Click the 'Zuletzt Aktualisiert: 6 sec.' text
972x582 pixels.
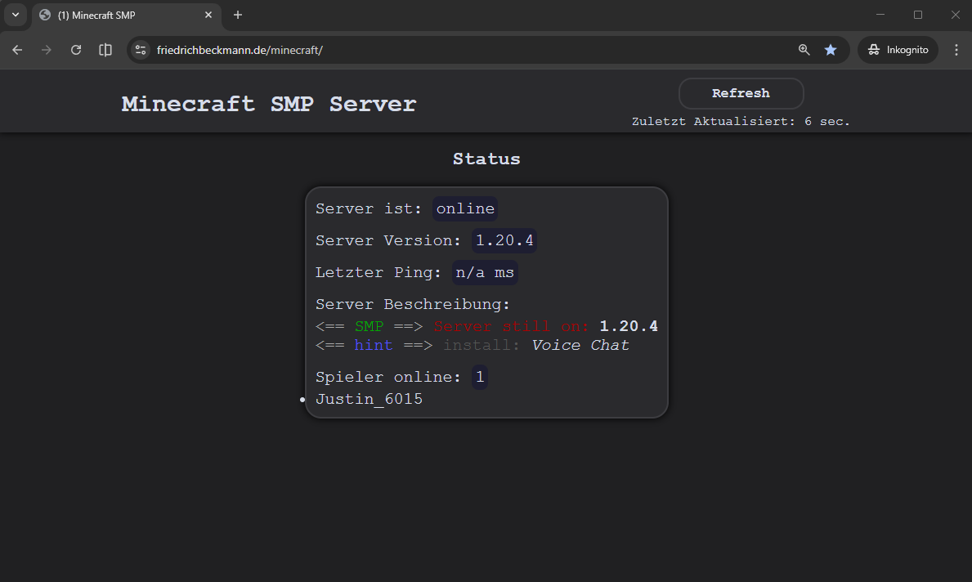[741, 122]
